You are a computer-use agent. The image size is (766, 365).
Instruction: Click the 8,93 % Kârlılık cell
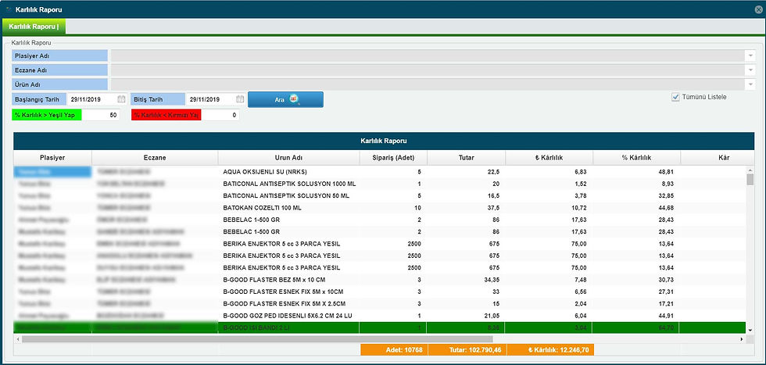pyautogui.click(x=636, y=184)
